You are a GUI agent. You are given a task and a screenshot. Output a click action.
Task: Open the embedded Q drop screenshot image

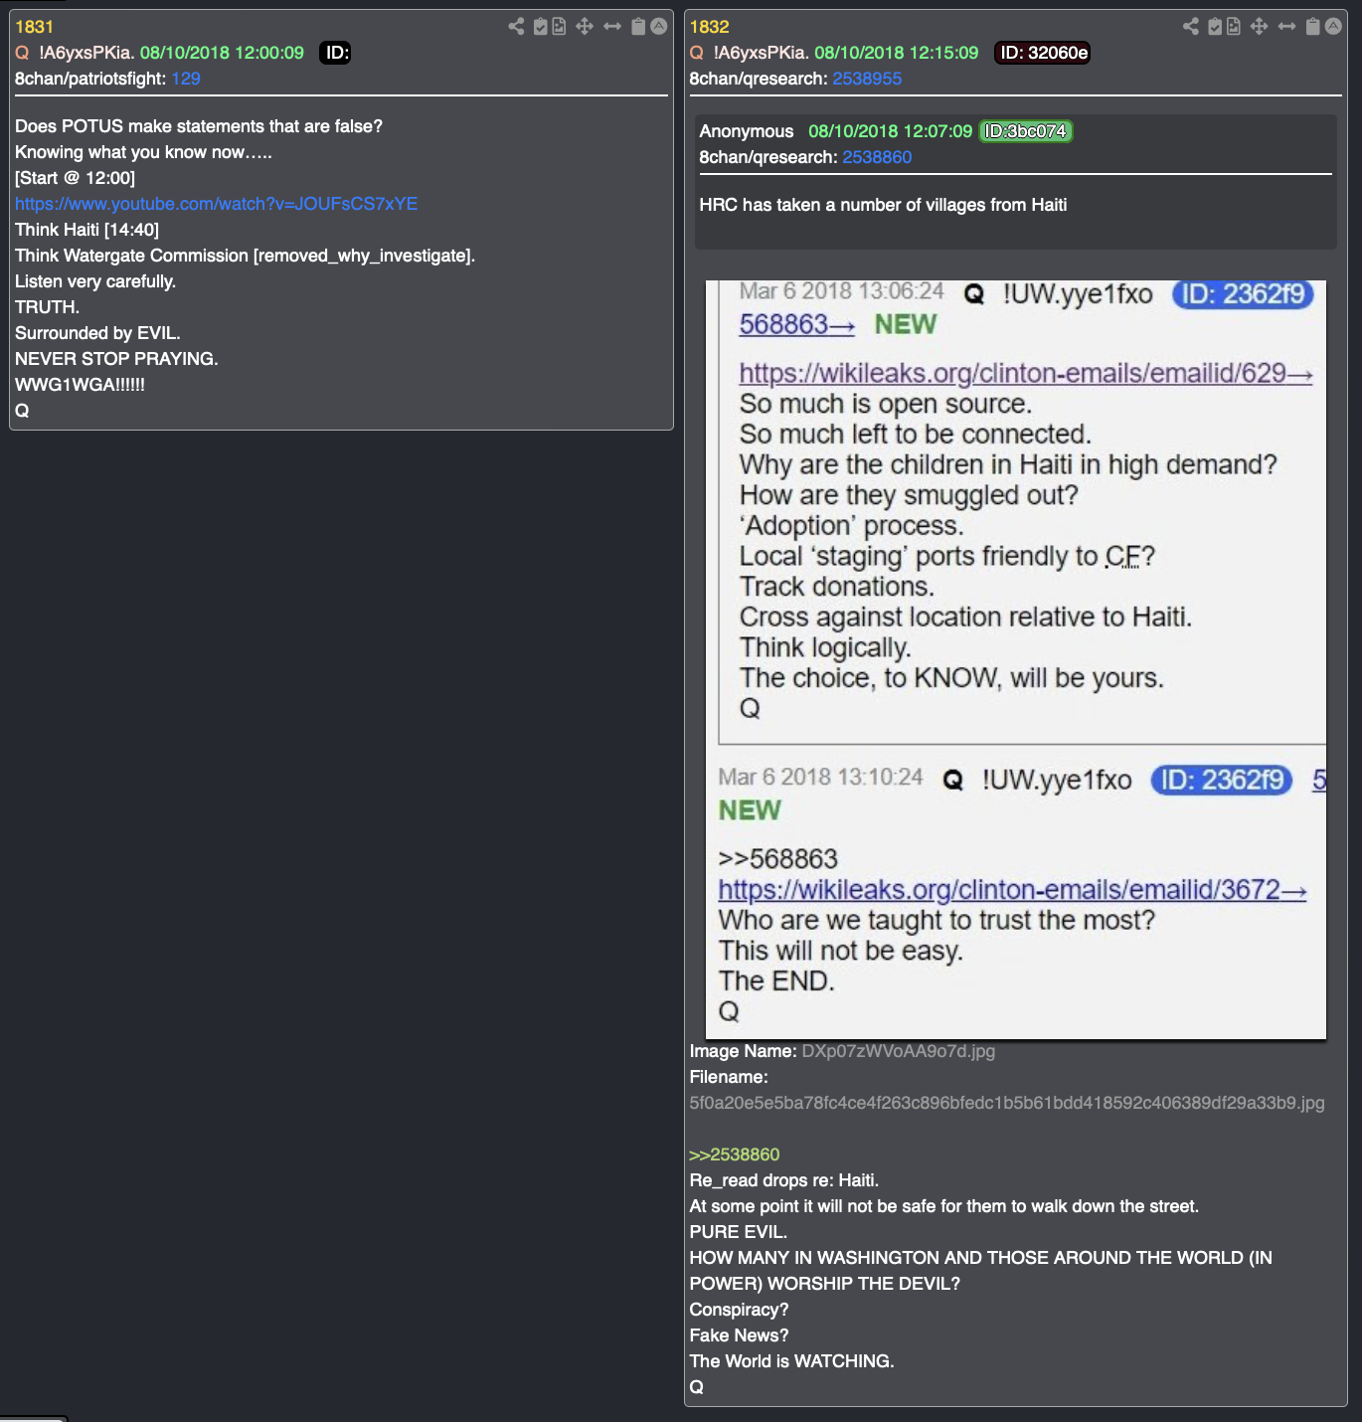(1016, 659)
